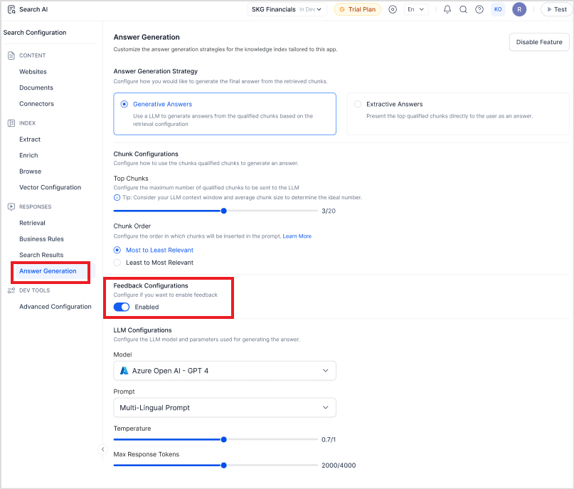Click the Temperature slider handle
Screen dimensions: 574x489
pyautogui.click(x=224, y=440)
